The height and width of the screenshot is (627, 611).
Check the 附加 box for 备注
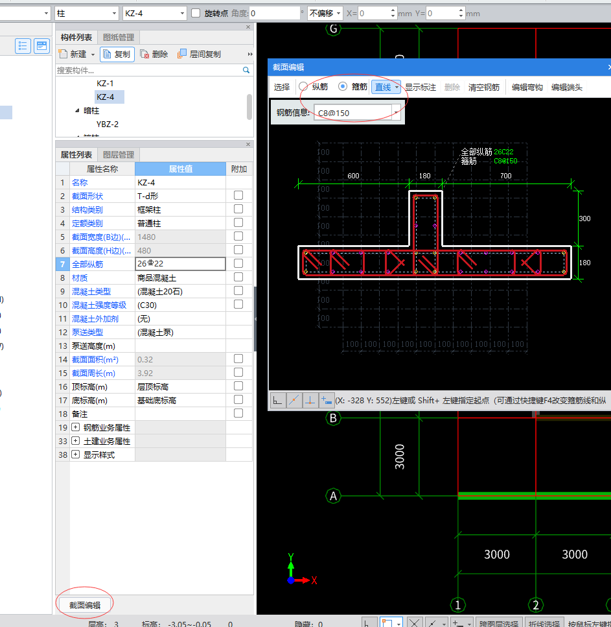[x=238, y=413]
